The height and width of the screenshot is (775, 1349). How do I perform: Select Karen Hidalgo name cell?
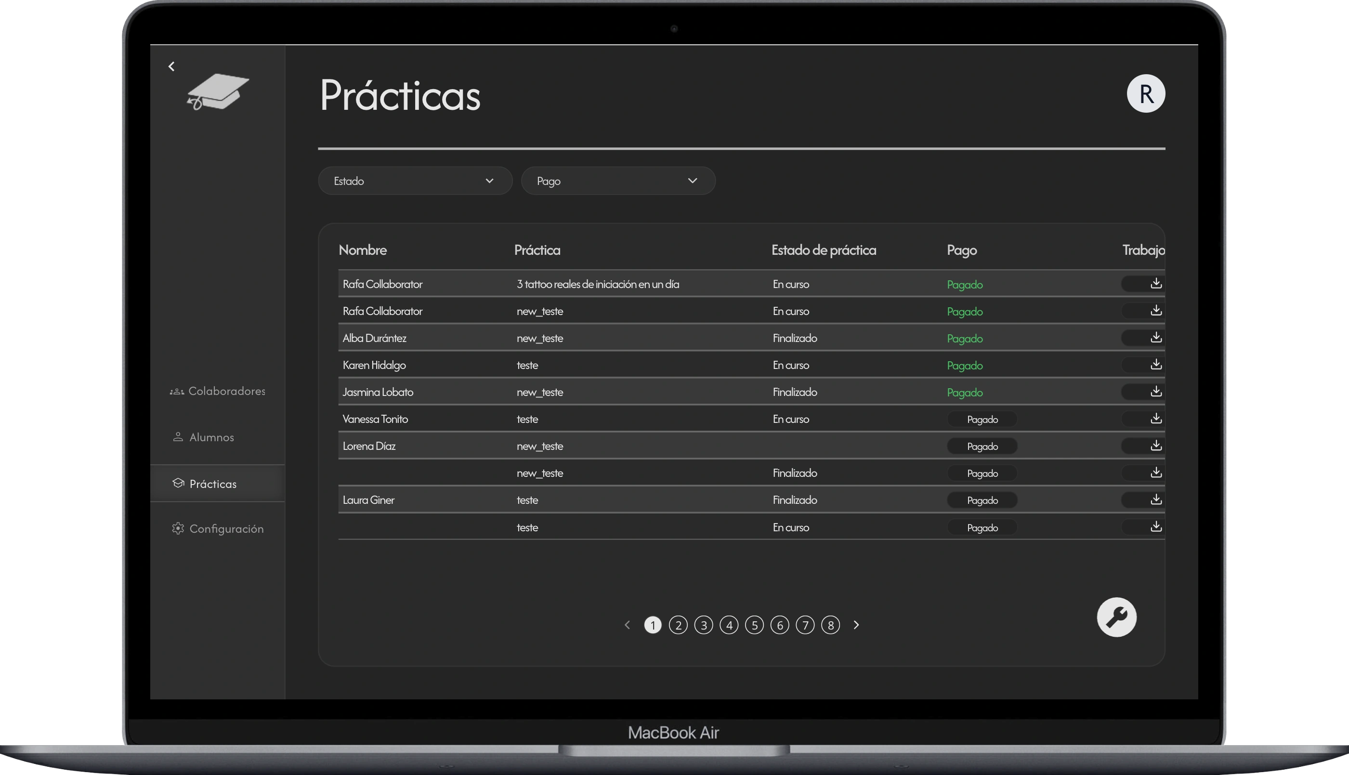374,365
